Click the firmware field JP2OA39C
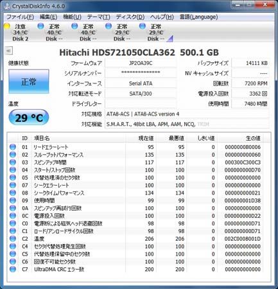278x289 pixels. click(x=141, y=63)
